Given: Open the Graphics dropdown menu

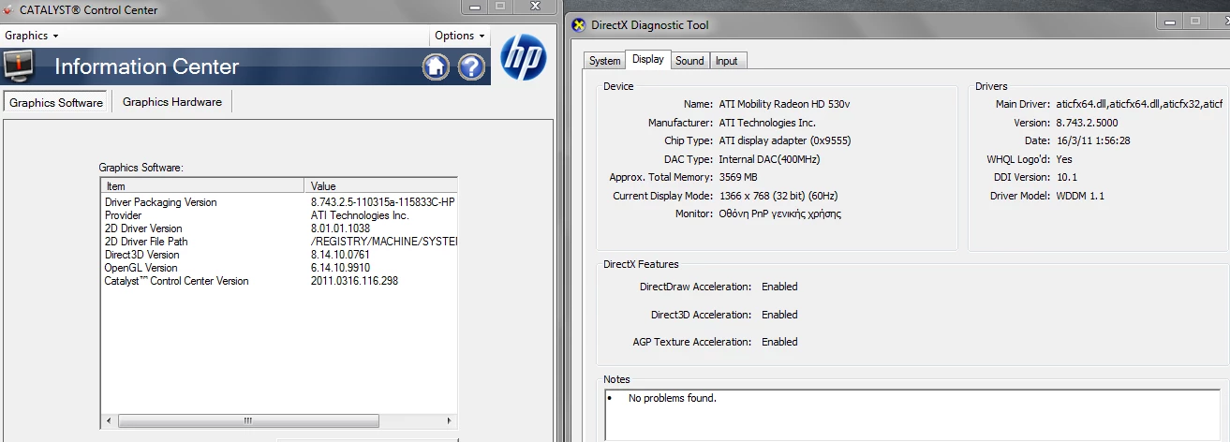Looking at the screenshot, I should [x=32, y=36].
